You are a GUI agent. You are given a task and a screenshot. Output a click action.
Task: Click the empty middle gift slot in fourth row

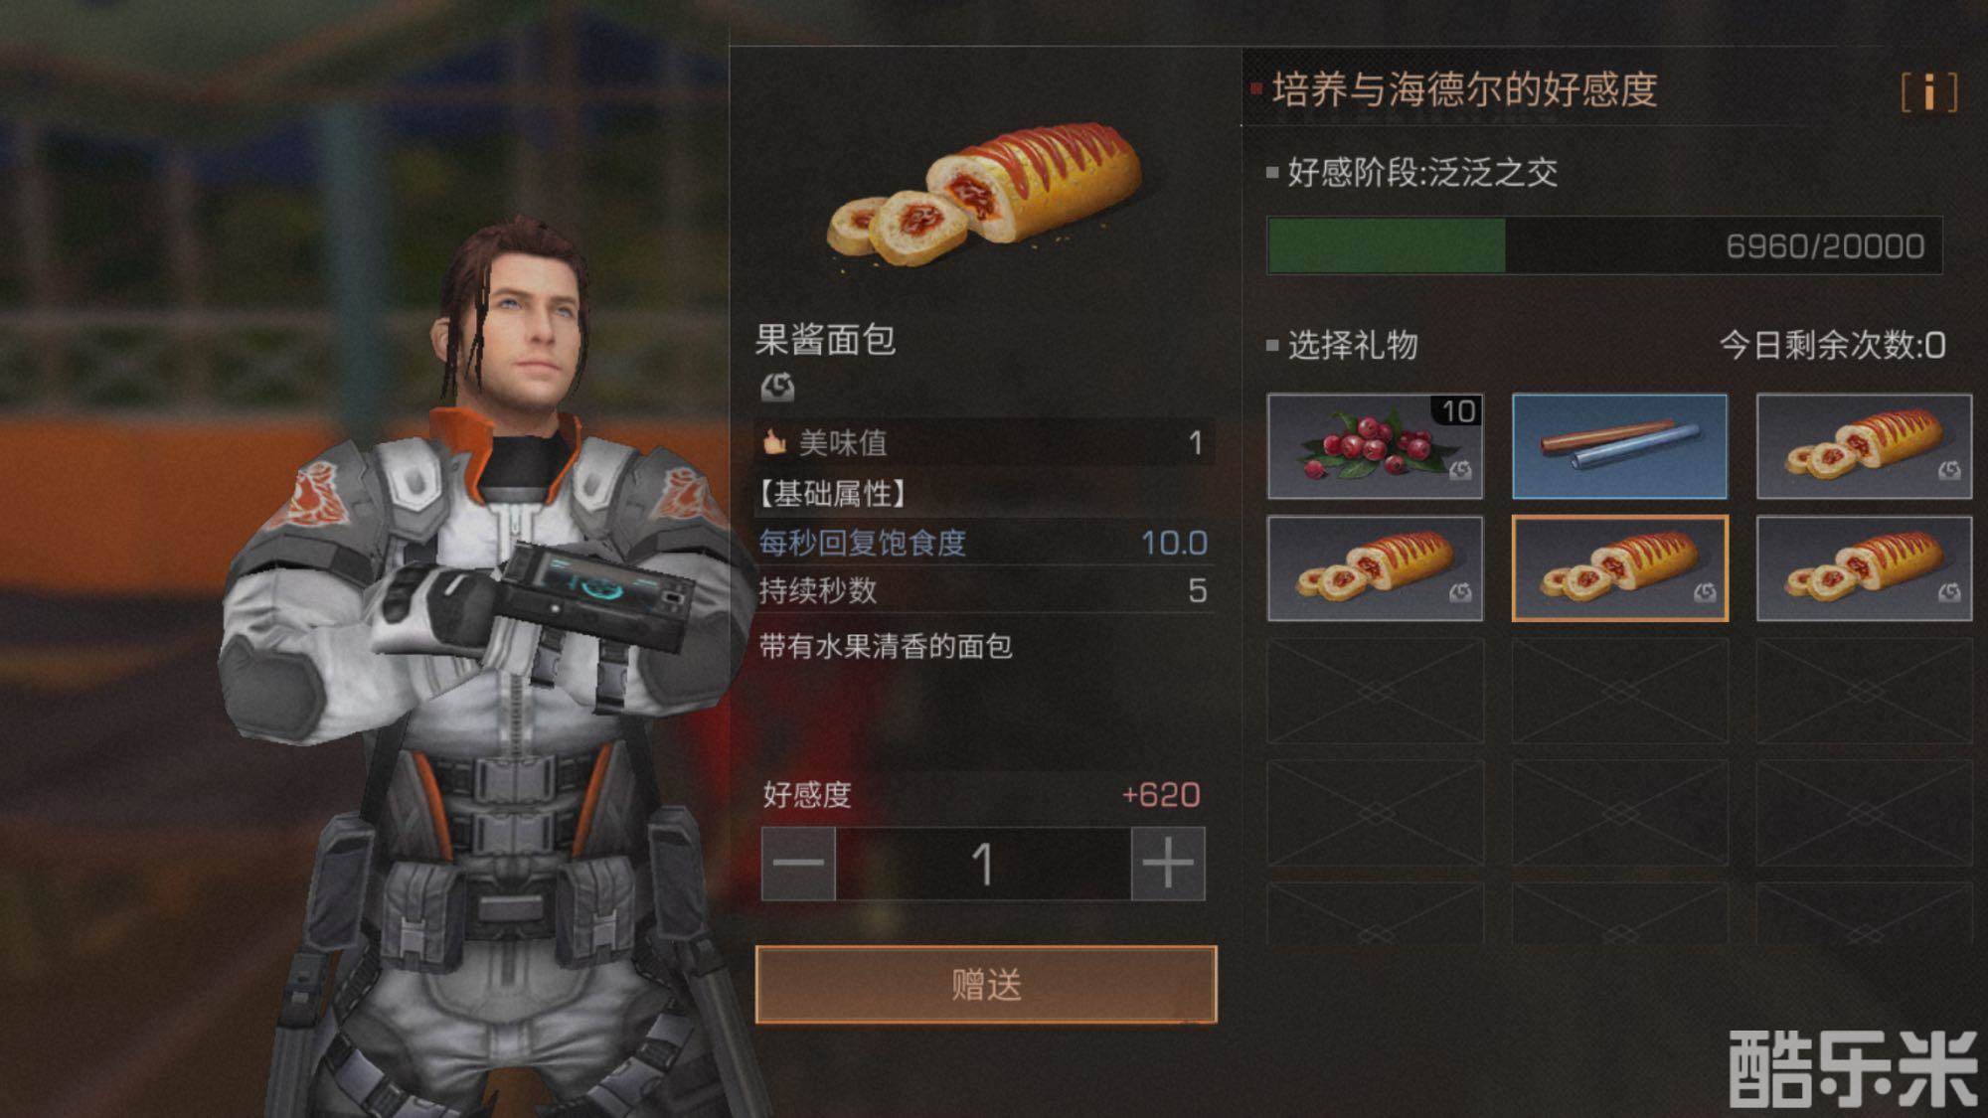pos(1620,813)
